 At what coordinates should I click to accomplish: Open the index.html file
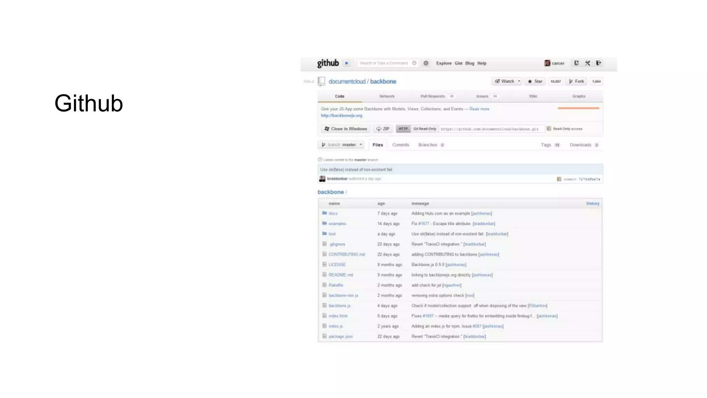338,316
